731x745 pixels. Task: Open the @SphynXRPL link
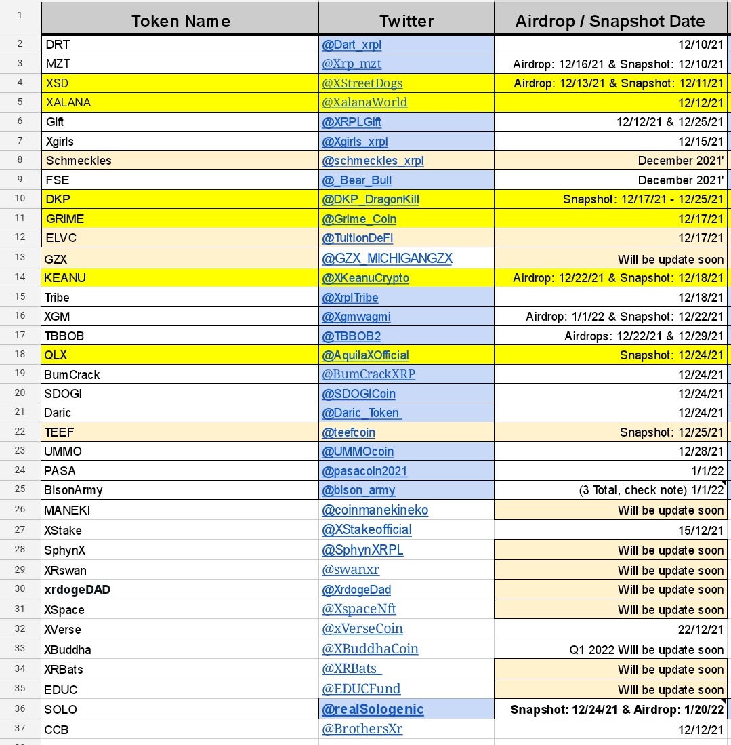[362, 550]
